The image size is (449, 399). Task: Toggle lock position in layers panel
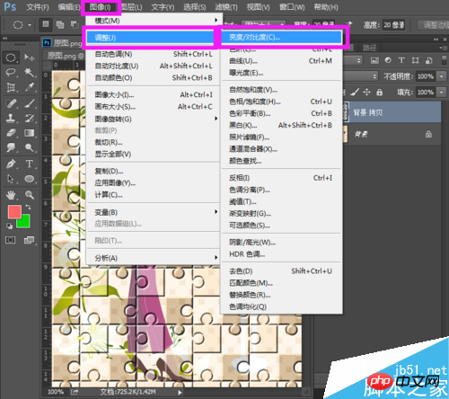pyautogui.click(x=367, y=92)
